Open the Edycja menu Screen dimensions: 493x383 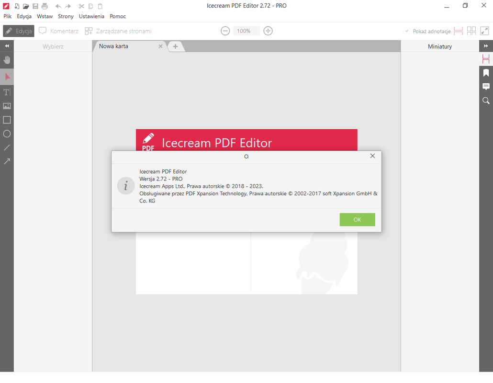(x=24, y=16)
